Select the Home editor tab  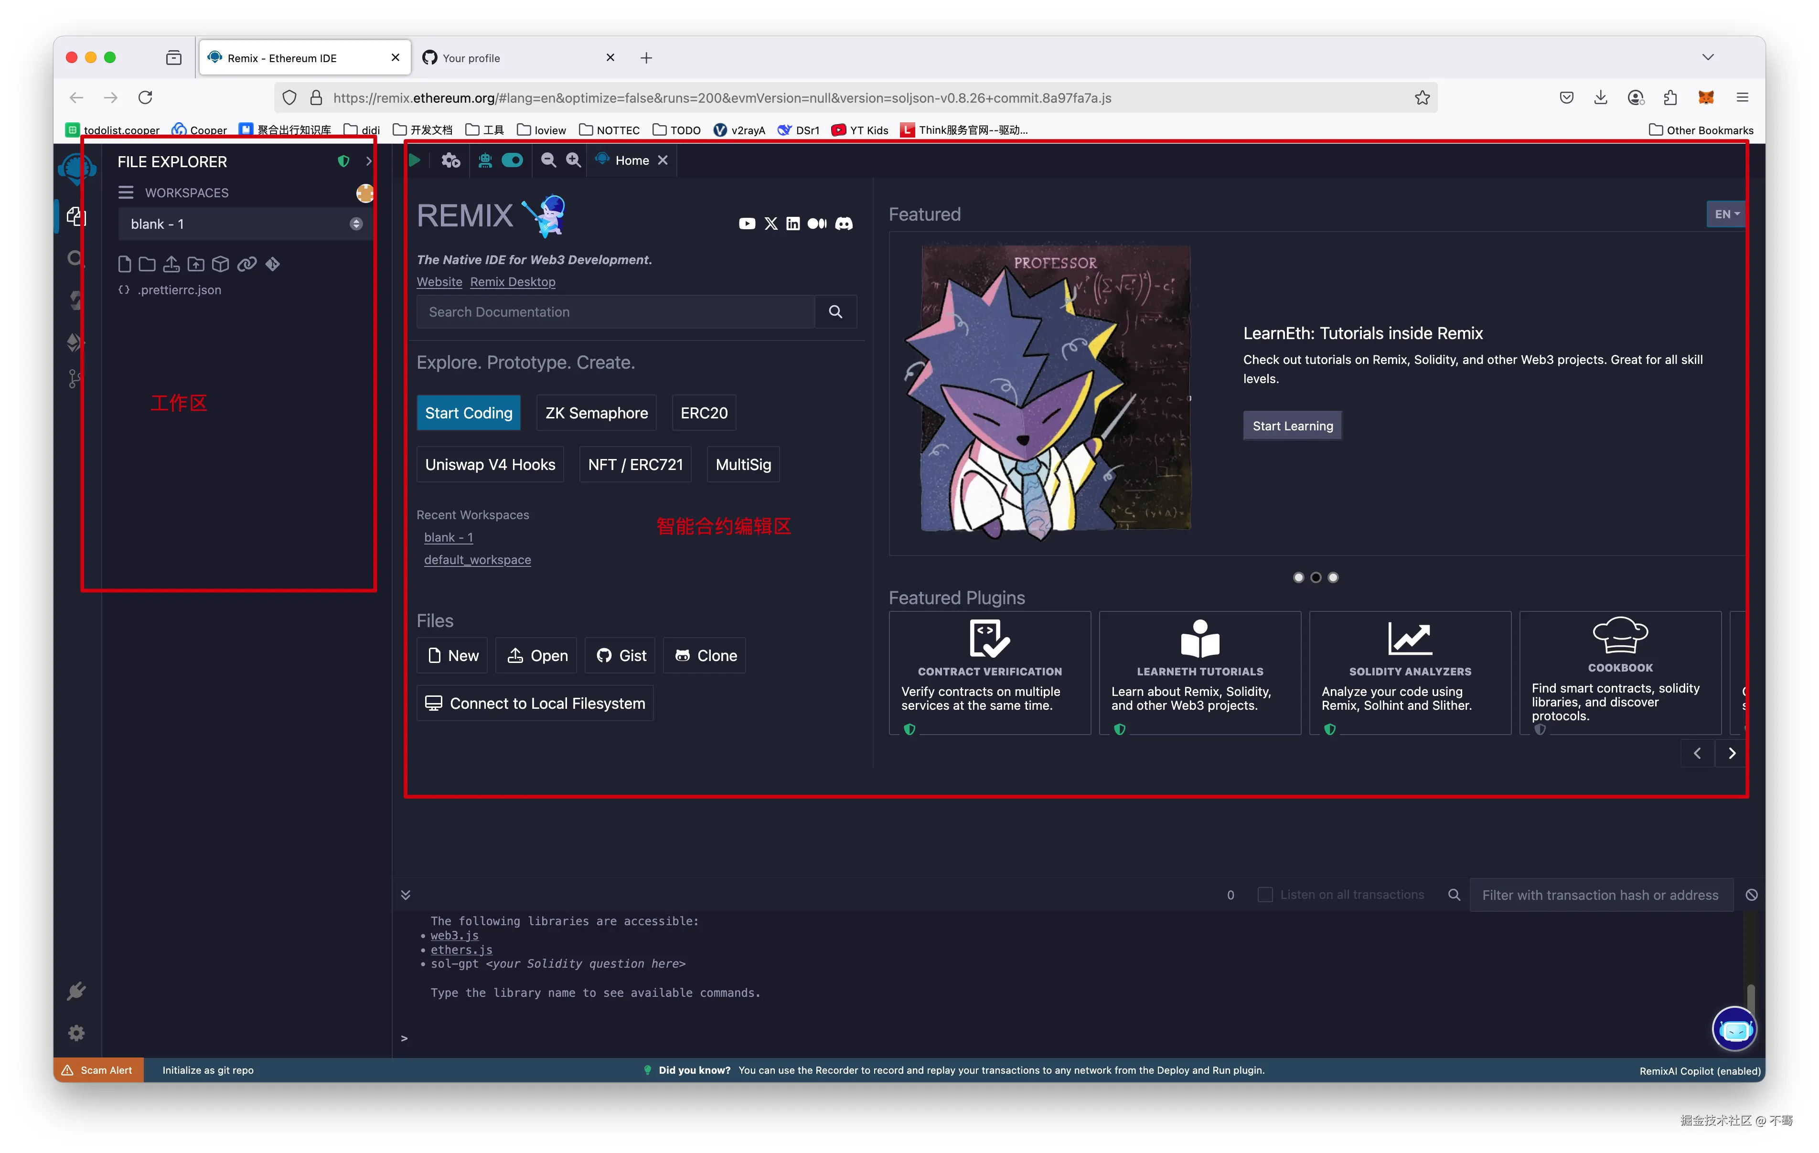pyautogui.click(x=631, y=160)
